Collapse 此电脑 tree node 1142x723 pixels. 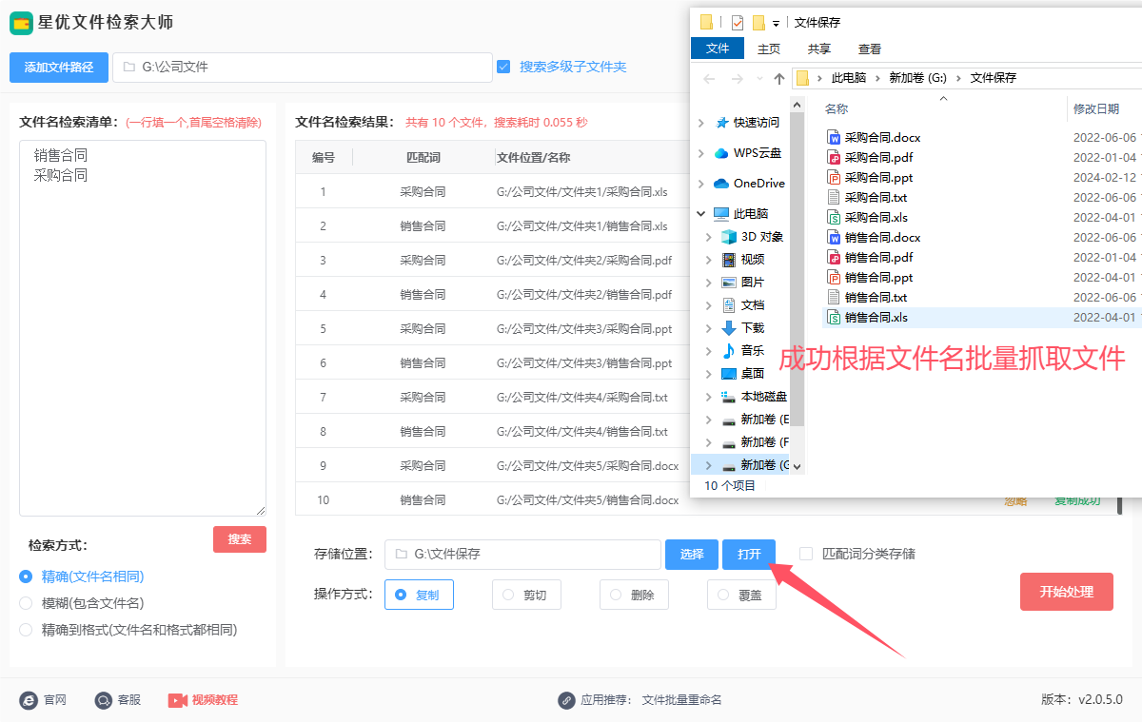click(701, 214)
